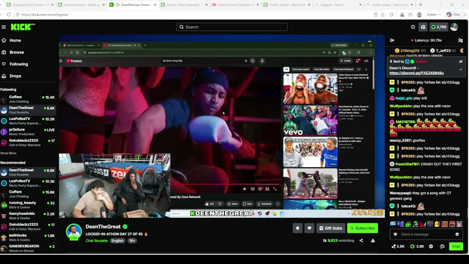Subscribe to DeenTheGreat channel
This screenshot has height=264, width=469.
click(x=362, y=228)
